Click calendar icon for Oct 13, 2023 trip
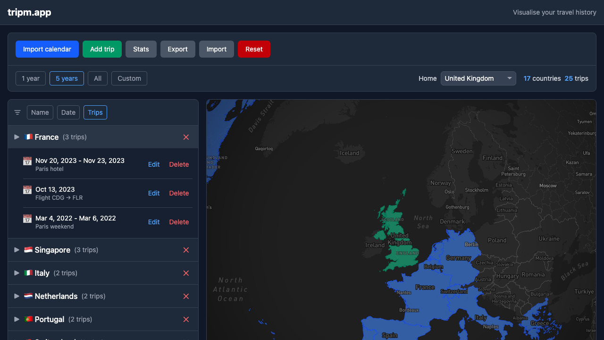Viewport: 604px width, 340px height. (27, 190)
